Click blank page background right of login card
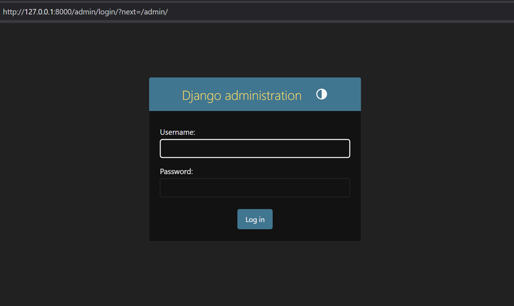514x306 pixels. [x=438, y=162]
